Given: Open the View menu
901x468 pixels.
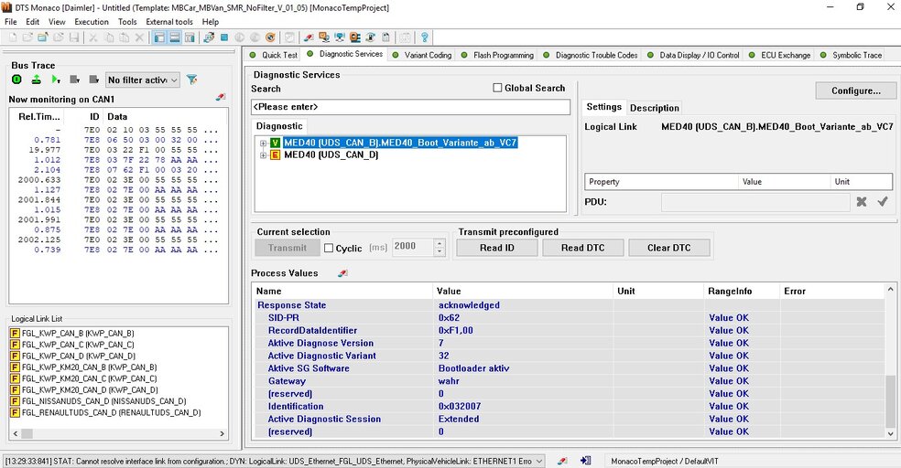Looking at the screenshot, I should [57, 22].
